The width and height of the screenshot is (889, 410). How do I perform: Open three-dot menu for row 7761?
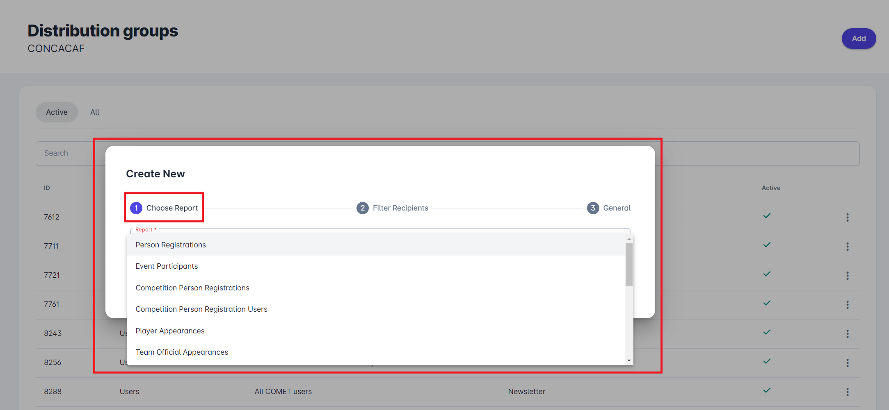tap(847, 305)
